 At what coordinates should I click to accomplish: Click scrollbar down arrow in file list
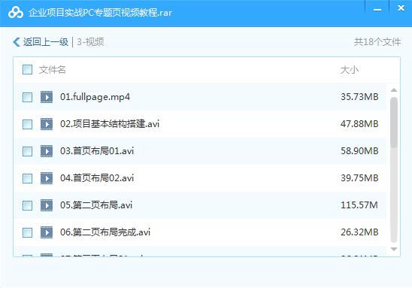394,249
